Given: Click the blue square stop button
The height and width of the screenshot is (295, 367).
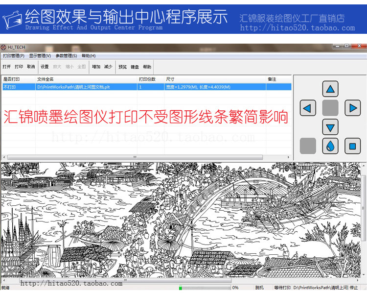Looking at the screenshot, I should (x=352, y=146).
